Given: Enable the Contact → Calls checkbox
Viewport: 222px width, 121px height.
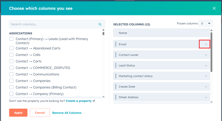Looking at the screenshot, I should pyautogui.click(x=12, y=55).
